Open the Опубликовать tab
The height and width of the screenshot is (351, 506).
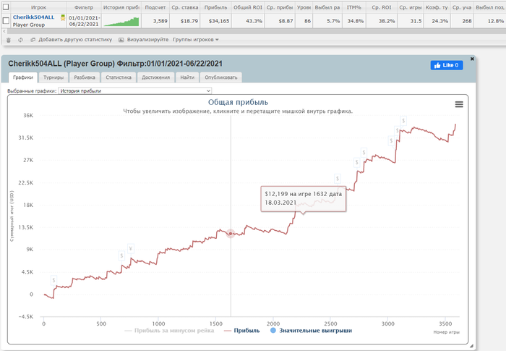220,77
